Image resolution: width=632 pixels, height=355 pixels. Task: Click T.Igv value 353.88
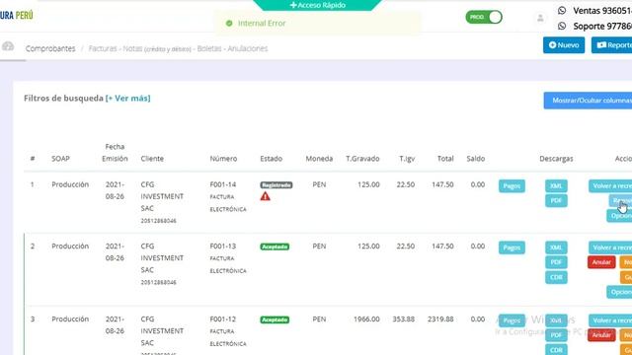[x=404, y=319]
